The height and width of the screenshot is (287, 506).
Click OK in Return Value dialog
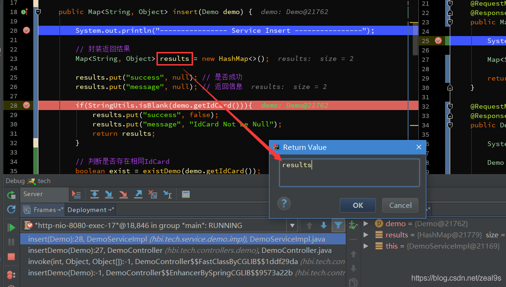click(357, 205)
